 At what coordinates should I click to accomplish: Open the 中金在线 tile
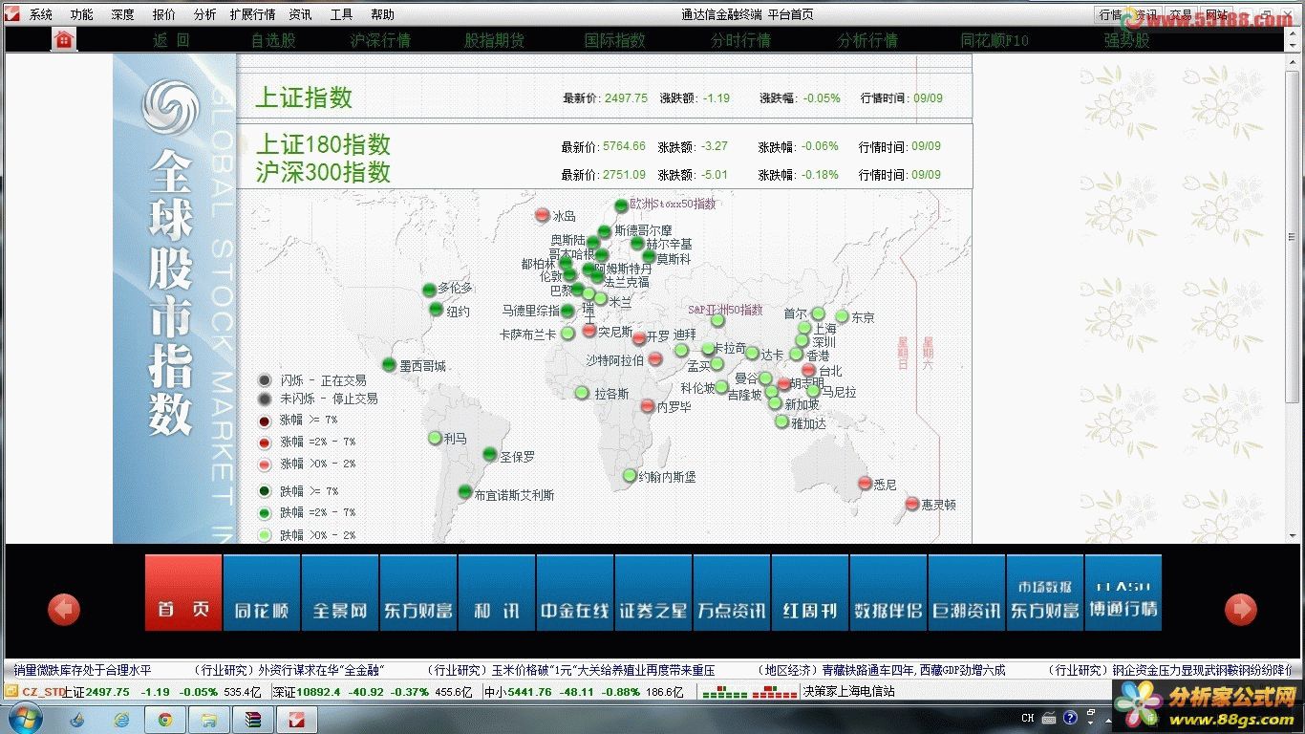(575, 593)
